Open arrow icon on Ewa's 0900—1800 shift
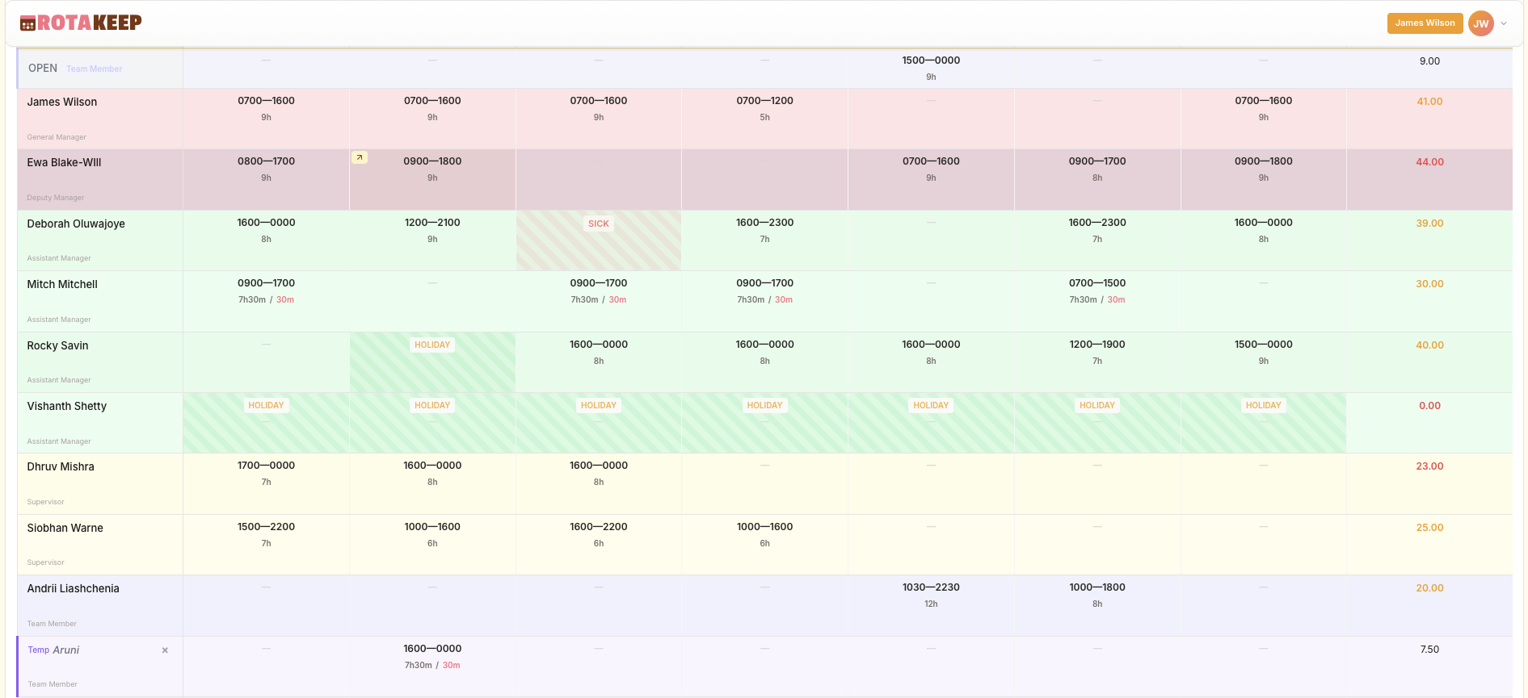The image size is (1528, 698). [x=360, y=157]
